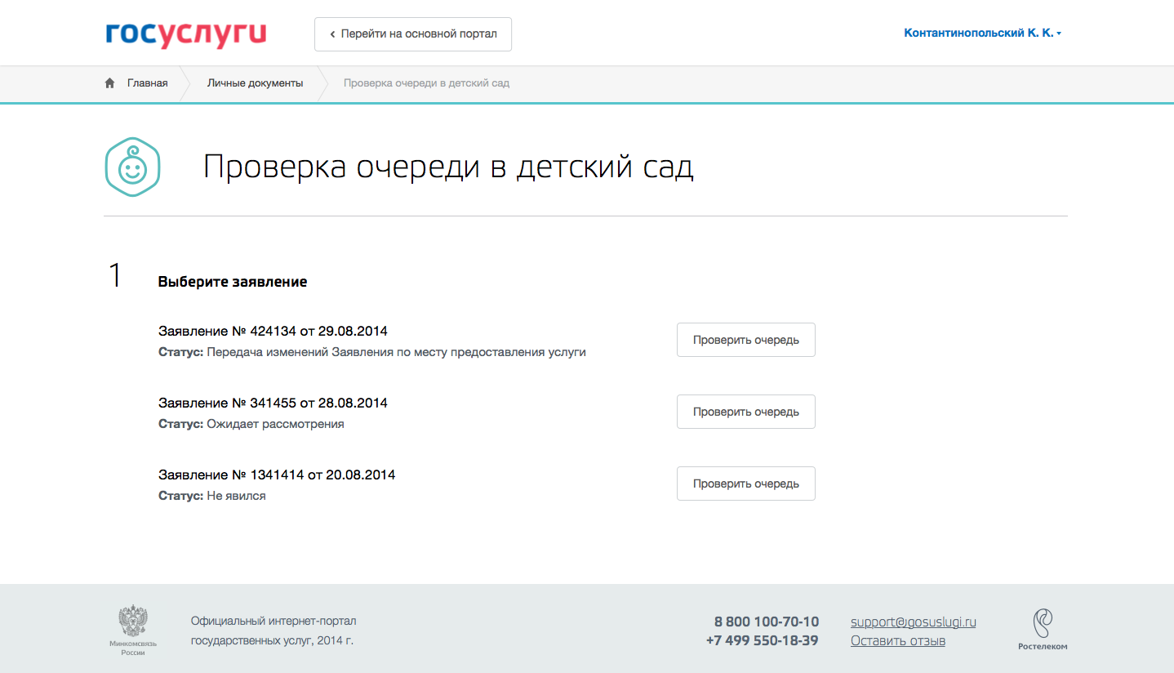Viewport: 1174px width, 673px height.
Task: Check queue for application № 424134
Action: click(x=746, y=340)
